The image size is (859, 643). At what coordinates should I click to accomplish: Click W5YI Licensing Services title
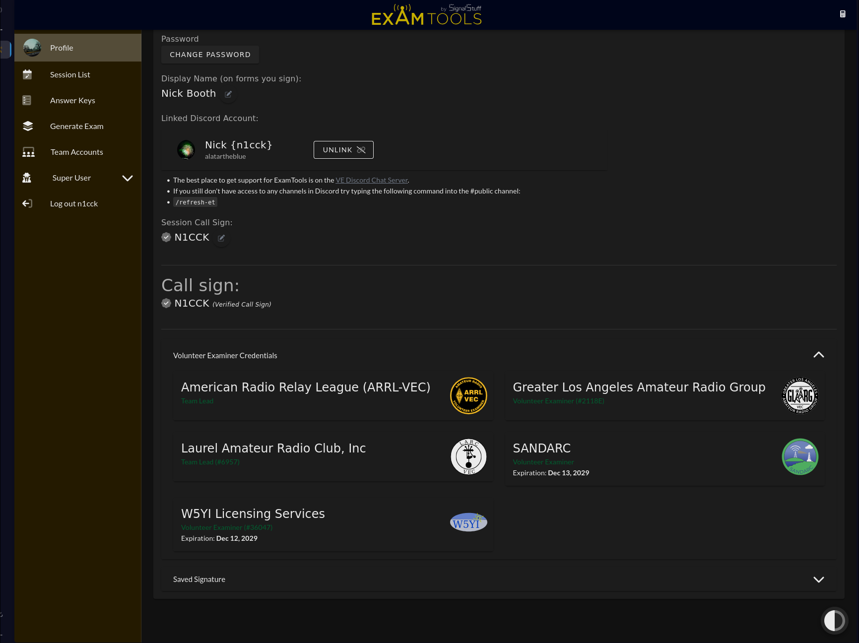pos(253,514)
